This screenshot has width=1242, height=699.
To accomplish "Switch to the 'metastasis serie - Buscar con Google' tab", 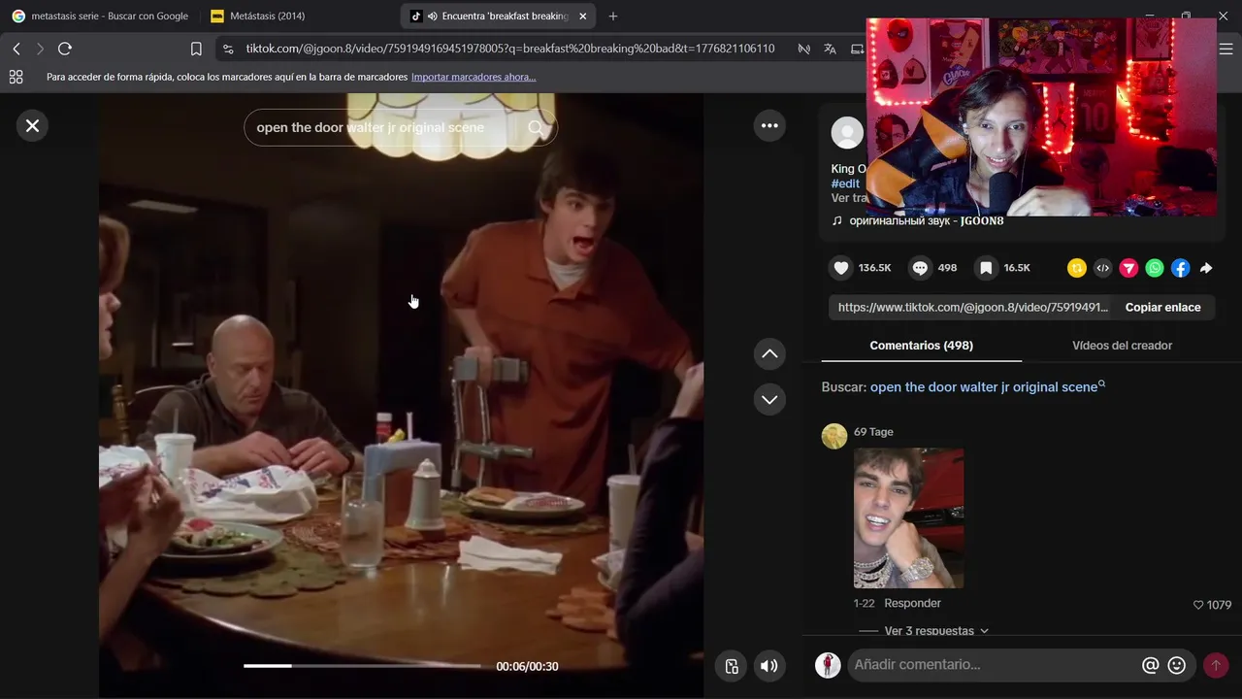I will (x=101, y=16).
